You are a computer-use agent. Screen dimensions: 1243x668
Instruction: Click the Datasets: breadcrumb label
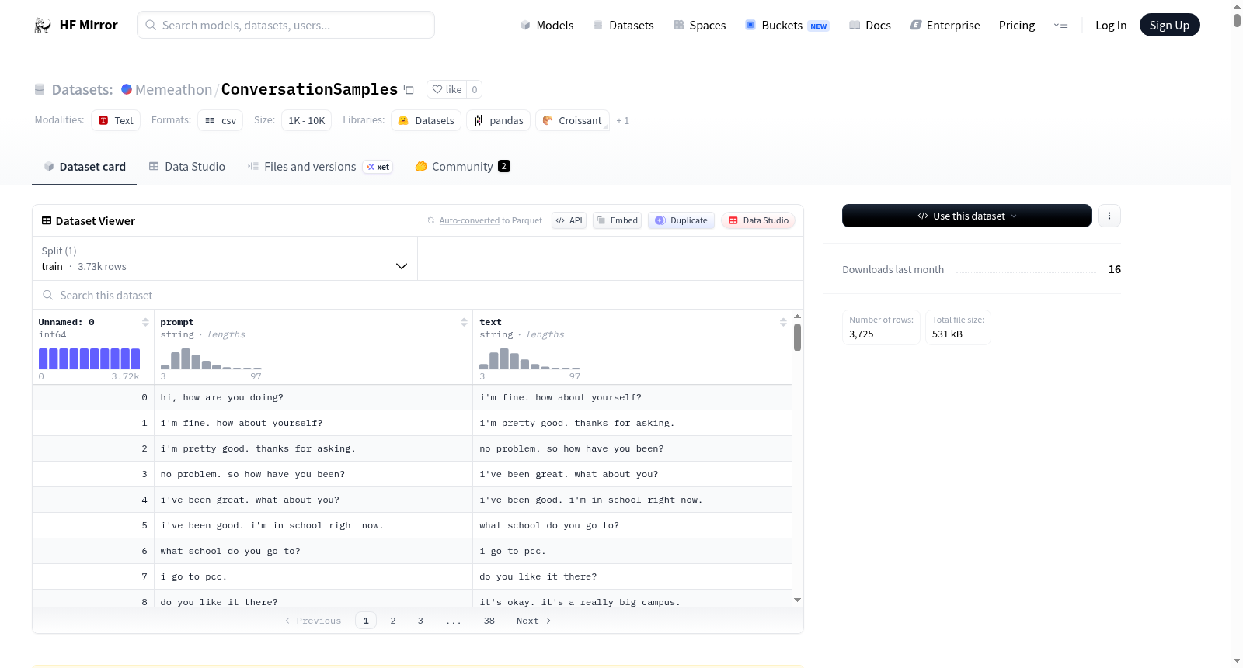coord(82,89)
